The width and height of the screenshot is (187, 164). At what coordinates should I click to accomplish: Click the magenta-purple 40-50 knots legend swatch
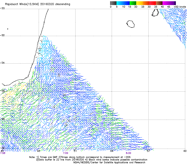pos(169,3)
